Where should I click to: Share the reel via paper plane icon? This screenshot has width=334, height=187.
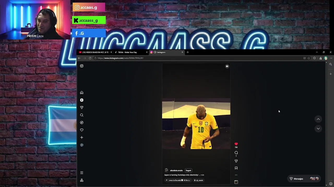tap(236, 161)
